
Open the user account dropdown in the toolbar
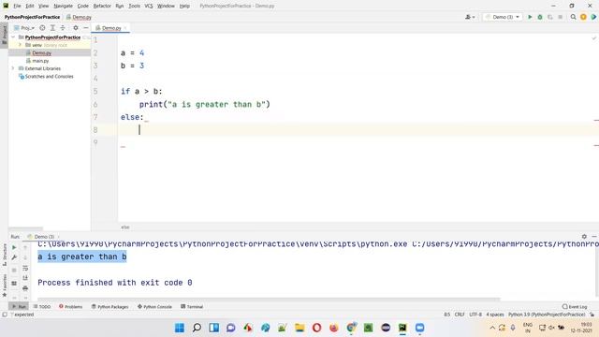[x=470, y=17]
